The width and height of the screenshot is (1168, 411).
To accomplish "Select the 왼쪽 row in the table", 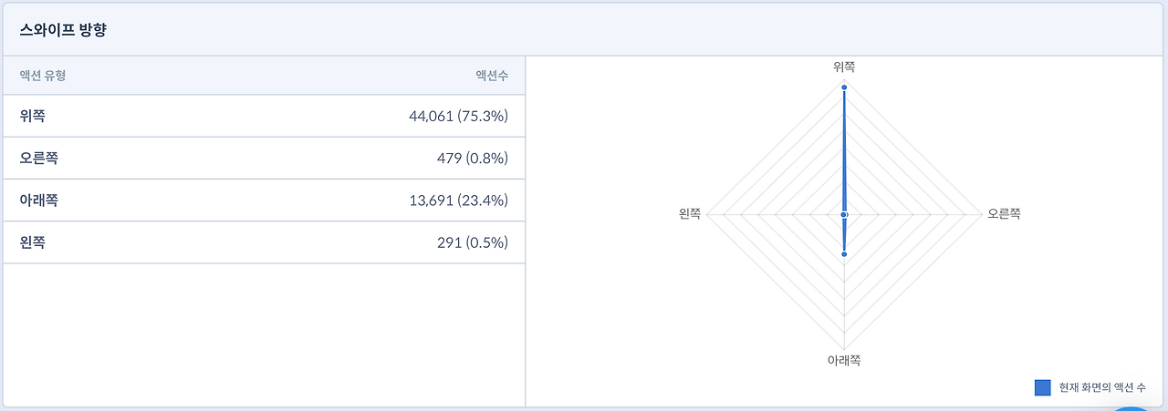I will pos(264,242).
